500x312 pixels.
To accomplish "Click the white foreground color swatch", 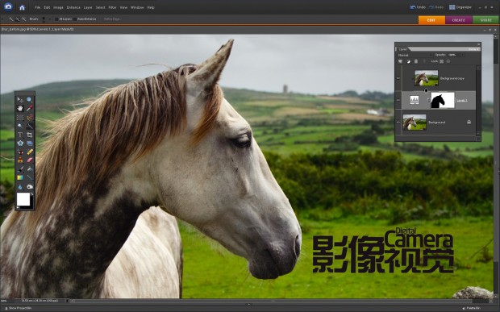I will click(x=23, y=199).
